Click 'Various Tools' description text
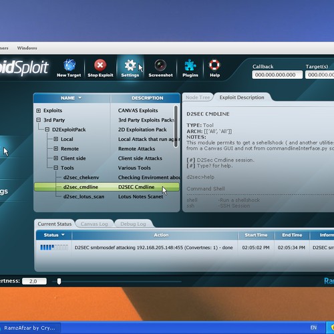334x334 pixels. [134, 168]
